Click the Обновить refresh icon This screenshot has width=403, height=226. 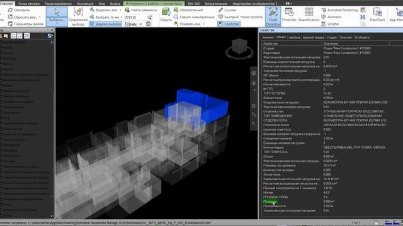(x=11, y=10)
